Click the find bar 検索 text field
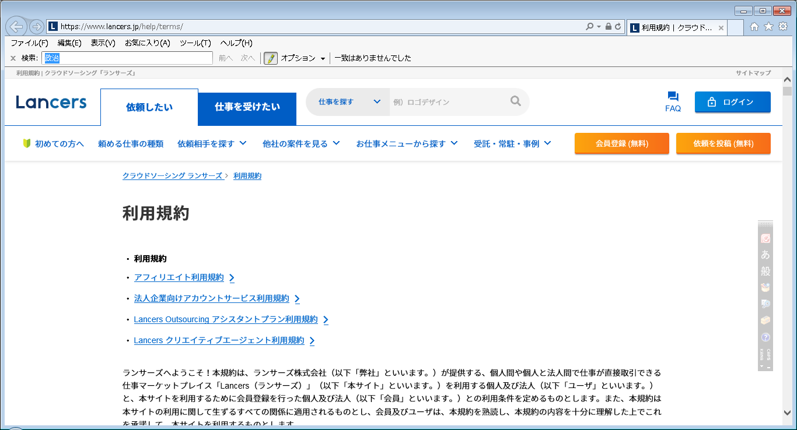The width and height of the screenshot is (797, 430). click(x=127, y=58)
